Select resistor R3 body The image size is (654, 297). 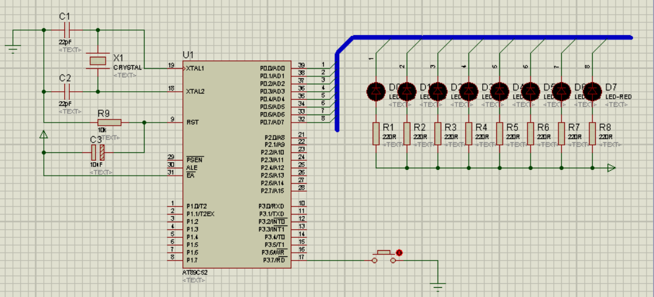438,134
